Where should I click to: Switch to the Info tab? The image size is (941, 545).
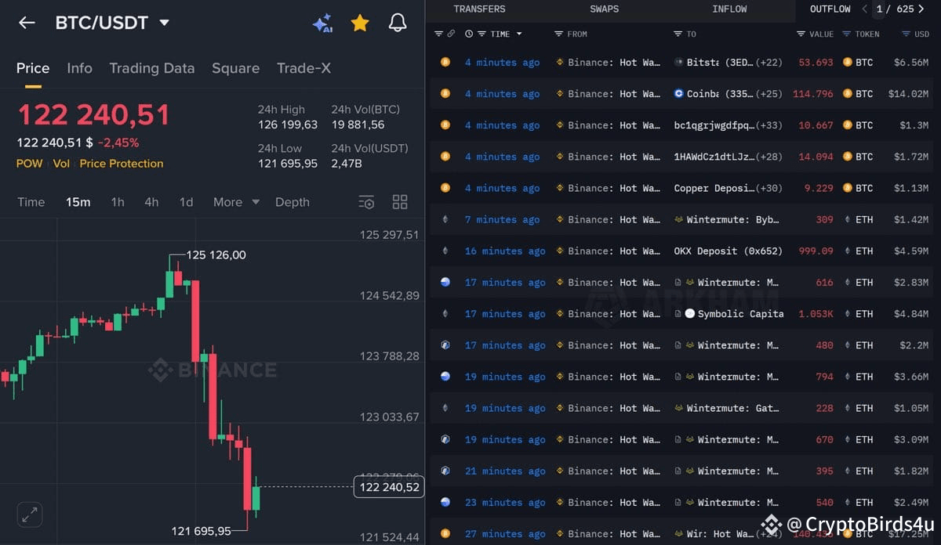tap(79, 68)
